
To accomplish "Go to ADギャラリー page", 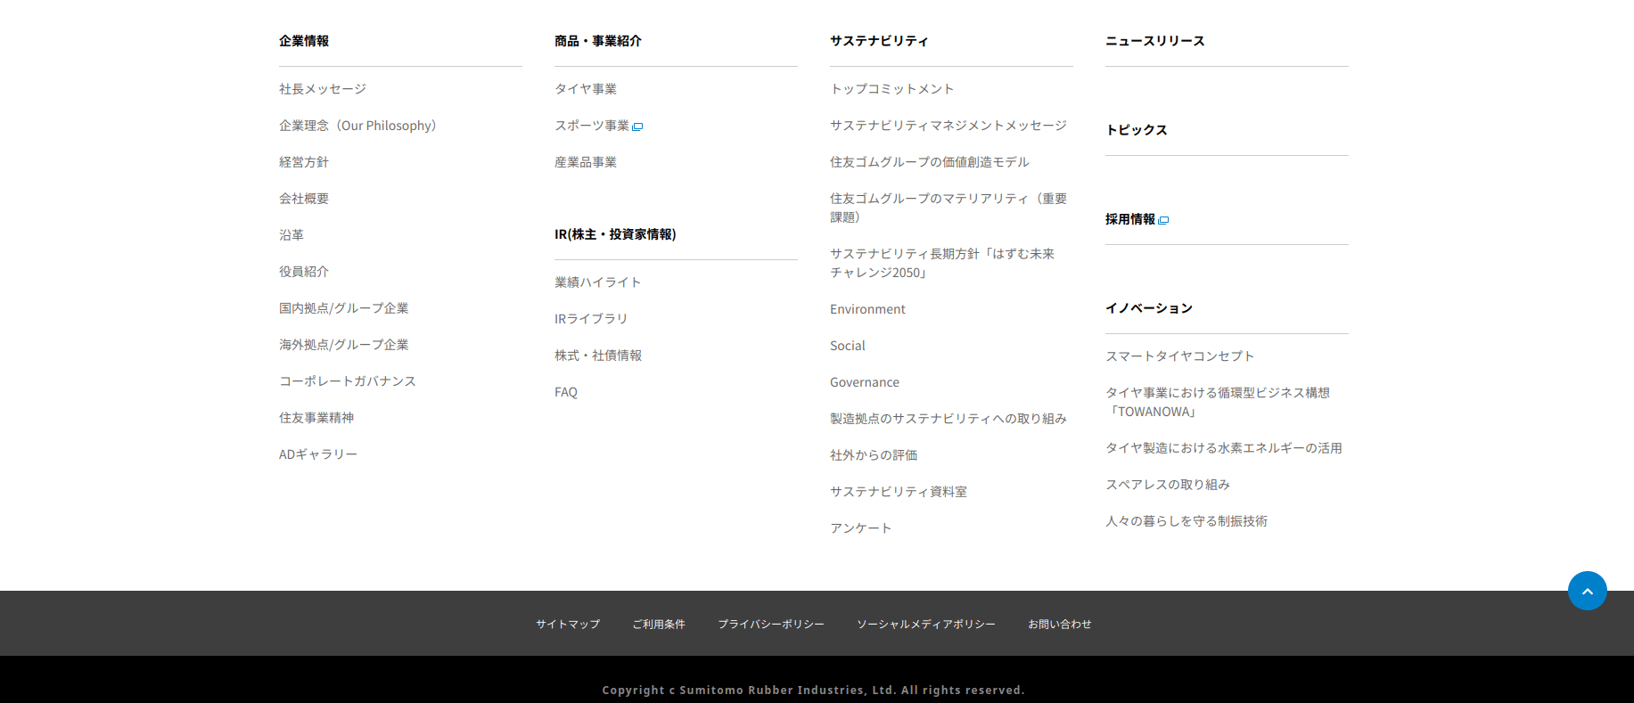I will pyautogui.click(x=317, y=454).
